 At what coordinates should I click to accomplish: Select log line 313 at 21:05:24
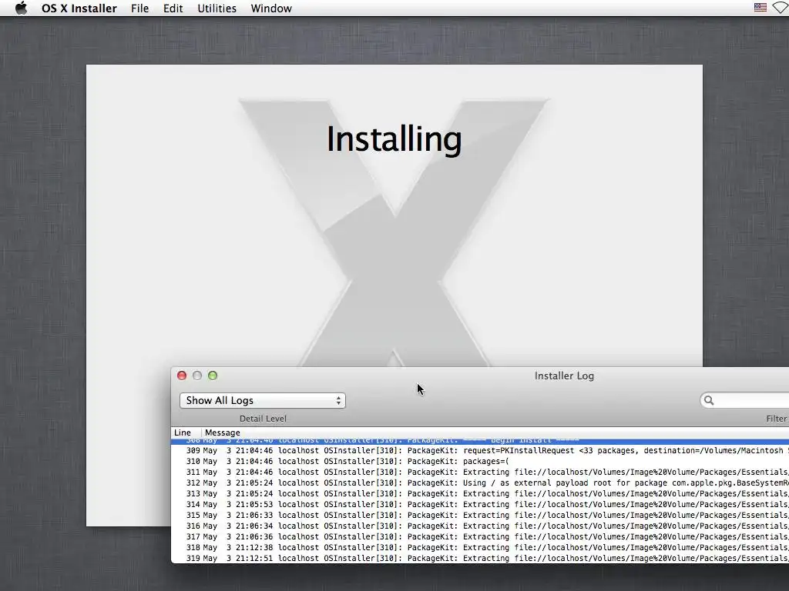tap(480, 494)
